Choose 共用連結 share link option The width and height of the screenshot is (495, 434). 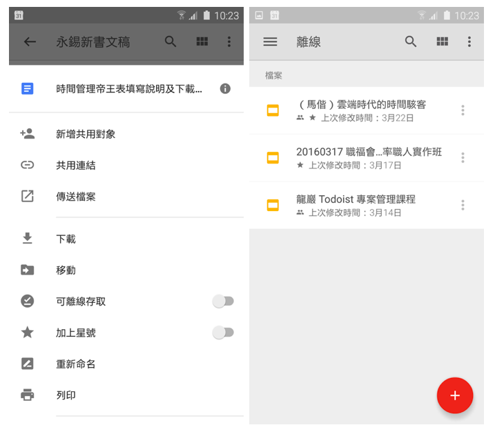(x=126, y=165)
